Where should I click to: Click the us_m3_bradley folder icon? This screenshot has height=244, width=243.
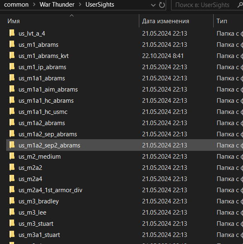coord(12,201)
